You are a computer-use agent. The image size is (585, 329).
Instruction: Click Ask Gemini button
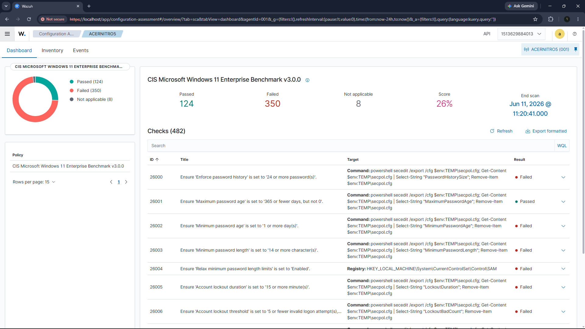pyautogui.click(x=521, y=6)
